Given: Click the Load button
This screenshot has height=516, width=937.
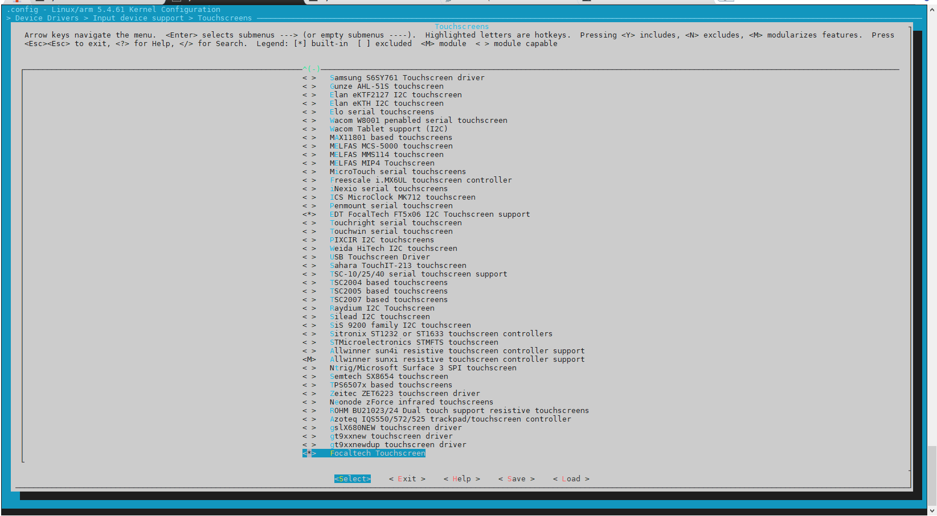Looking at the screenshot, I should tap(571, 479).
